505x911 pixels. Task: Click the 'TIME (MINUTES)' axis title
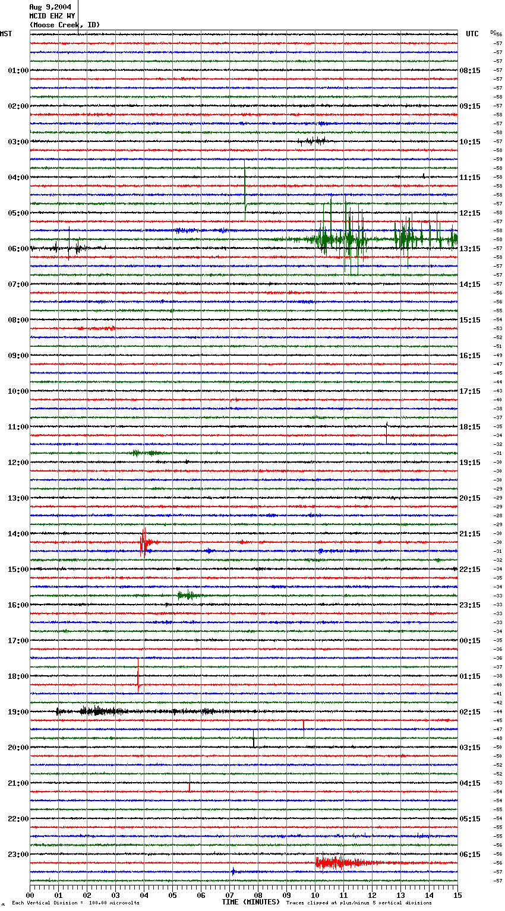251,902
